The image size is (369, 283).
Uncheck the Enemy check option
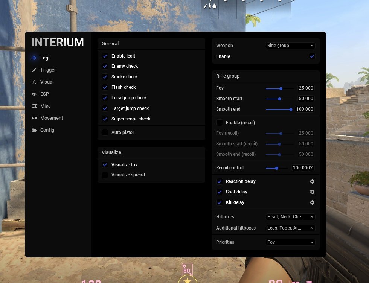[x=105, y=66]
